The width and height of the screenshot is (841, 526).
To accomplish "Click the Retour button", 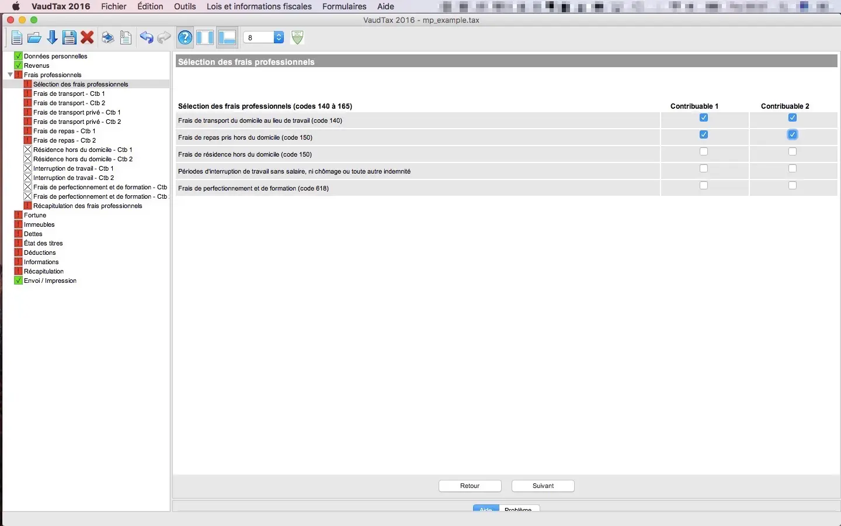I will click(x=470, y=486).
